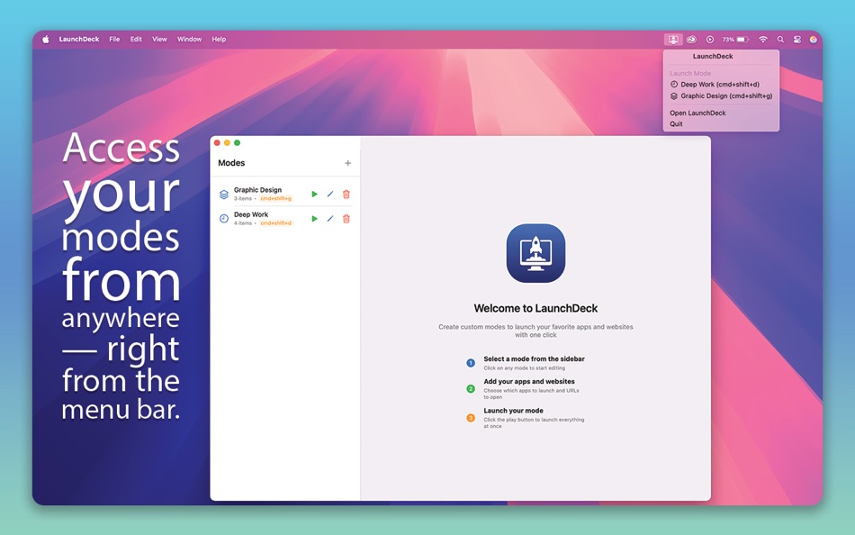Click the Modes sidebar heading
The image size is (855, 535).
click(x=231, y=163)
